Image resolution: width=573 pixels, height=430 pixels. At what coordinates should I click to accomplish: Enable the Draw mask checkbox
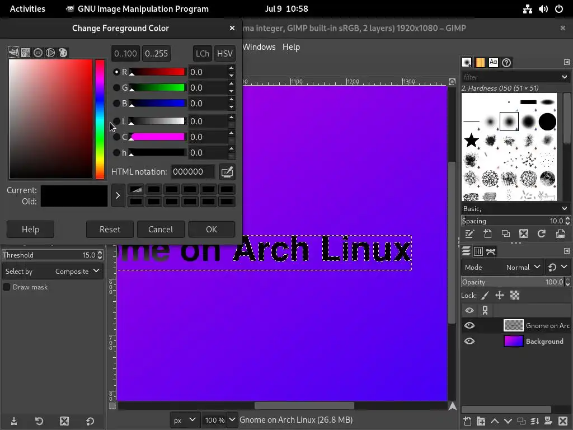pyautogui.click(x=7, y=287)
